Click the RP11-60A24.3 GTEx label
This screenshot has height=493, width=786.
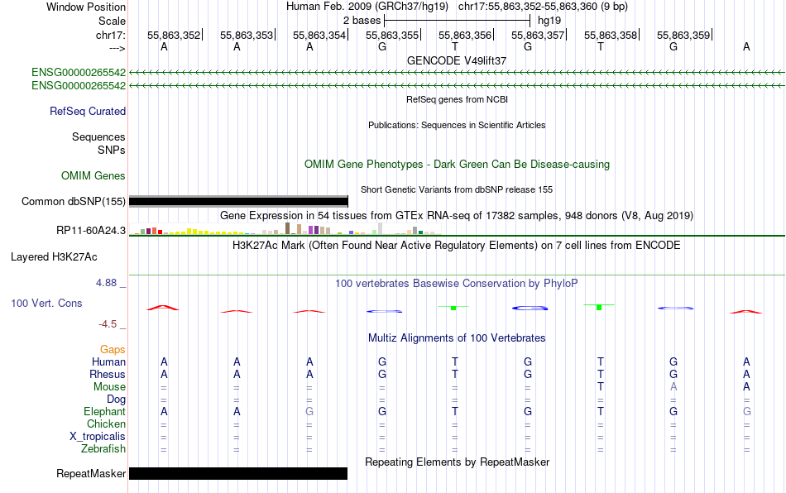pos(91,231)
